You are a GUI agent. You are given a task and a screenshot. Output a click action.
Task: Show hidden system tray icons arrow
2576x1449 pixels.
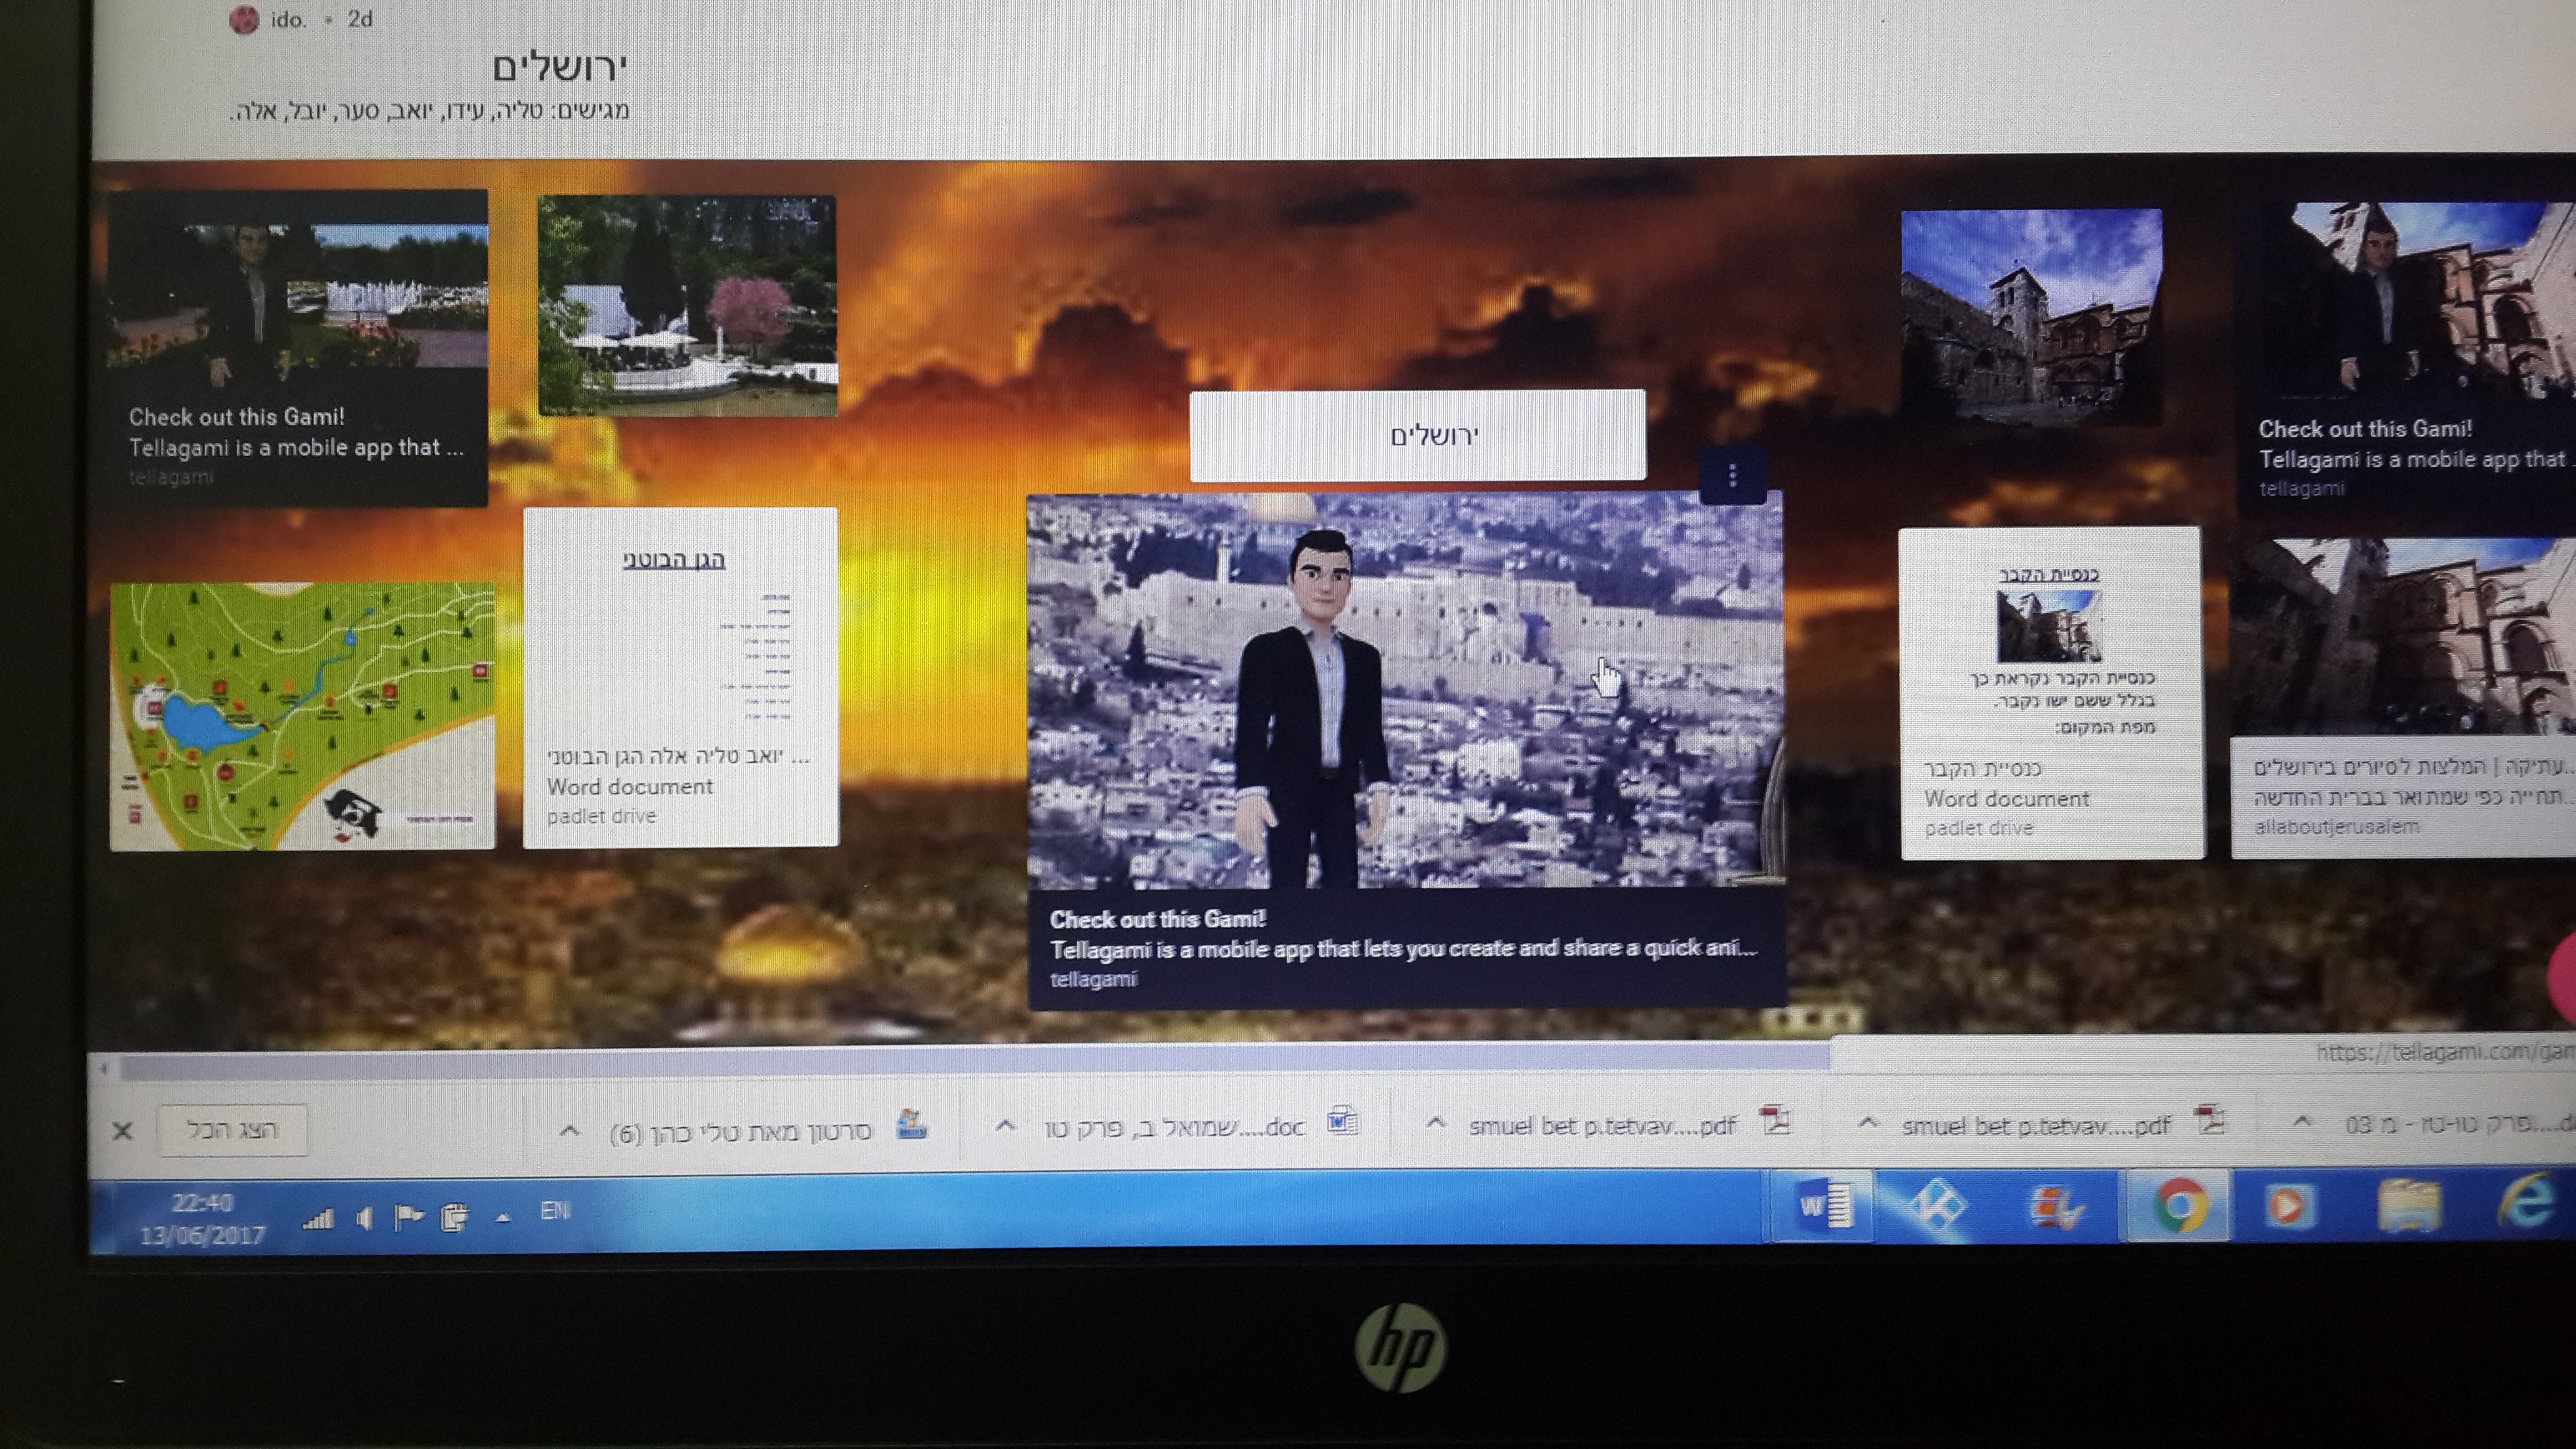(x=503, y=1218)
